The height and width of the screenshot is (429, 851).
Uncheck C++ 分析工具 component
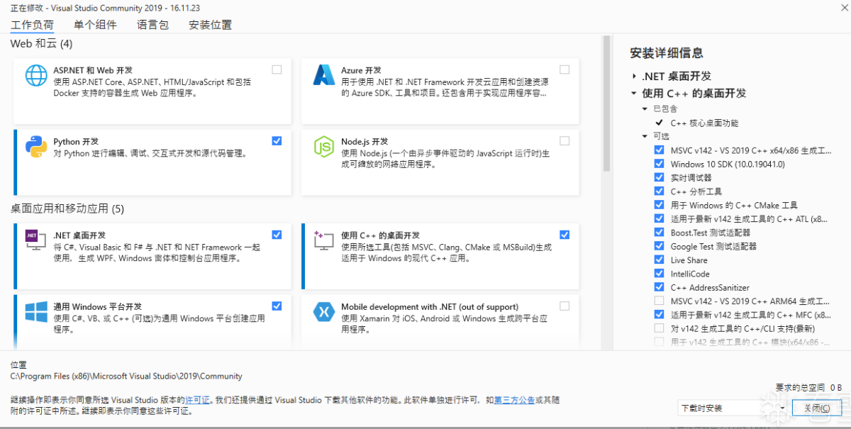click(x=660, y=191)
